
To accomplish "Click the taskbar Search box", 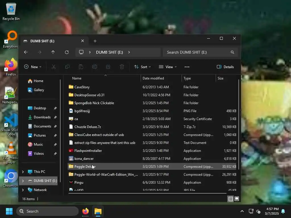I will [x=47, y=211].
